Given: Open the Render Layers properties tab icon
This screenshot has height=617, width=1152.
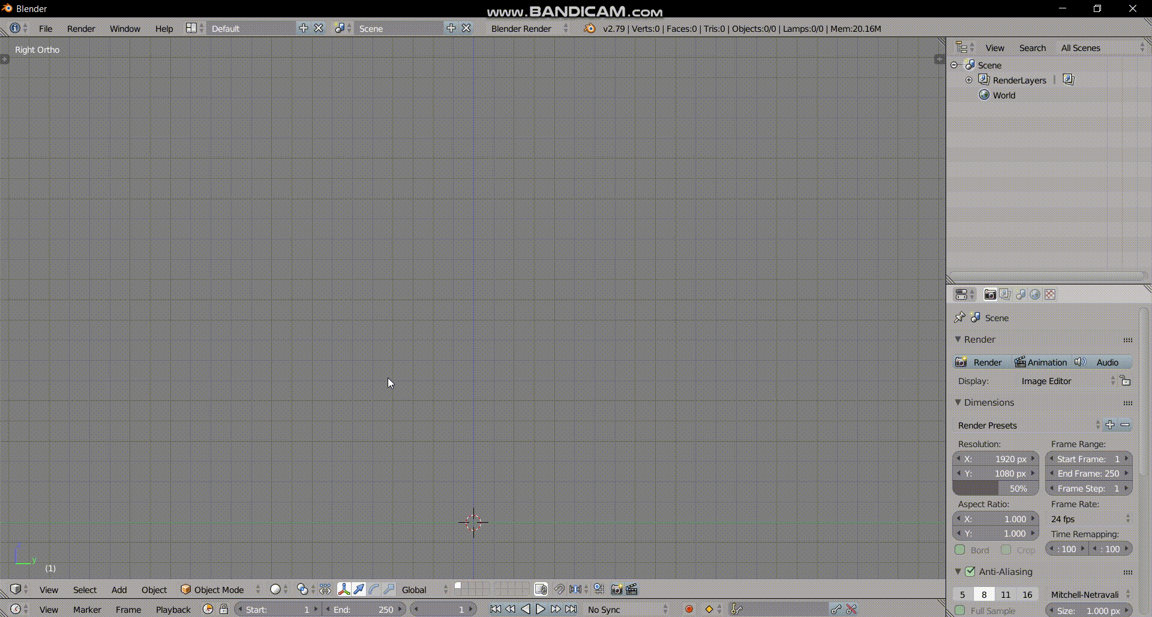Looking at the screenshot, I should [x=1005, y=295].
